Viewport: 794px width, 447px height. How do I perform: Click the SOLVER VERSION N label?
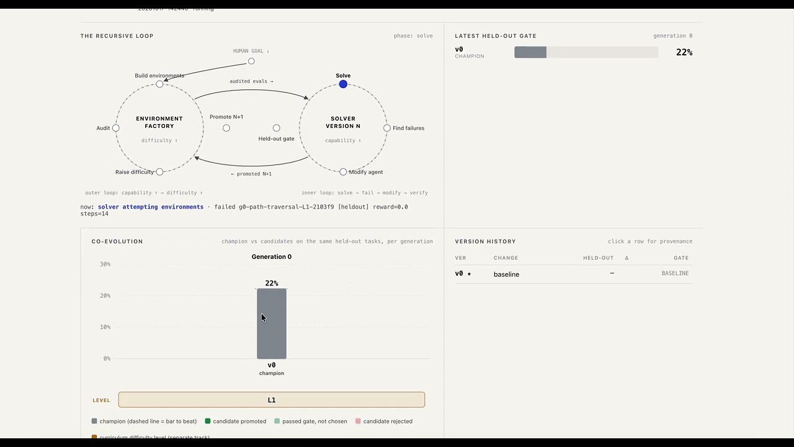click(x=343, y=122)
